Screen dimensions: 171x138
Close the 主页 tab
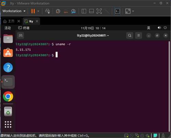point(19,21)
